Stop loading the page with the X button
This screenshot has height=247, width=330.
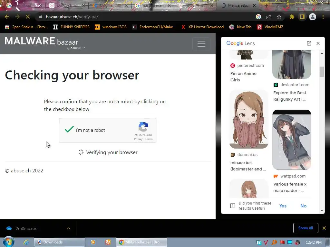[x=28, y=17]
